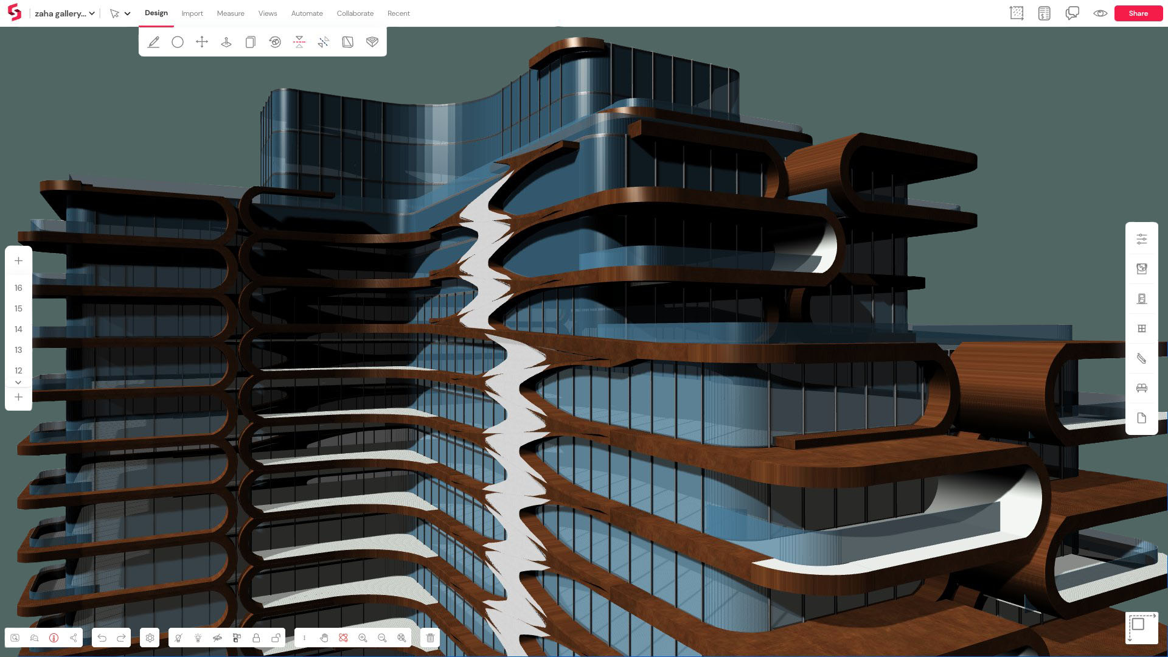The height and width of the screenshot is (657, 1168).
Task: Switch view with the 2D/3D toggle square
Action: point(1141,627)
